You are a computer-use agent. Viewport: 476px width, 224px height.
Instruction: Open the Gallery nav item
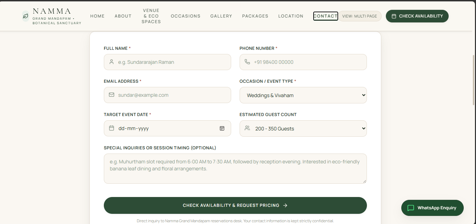(221, 16)
